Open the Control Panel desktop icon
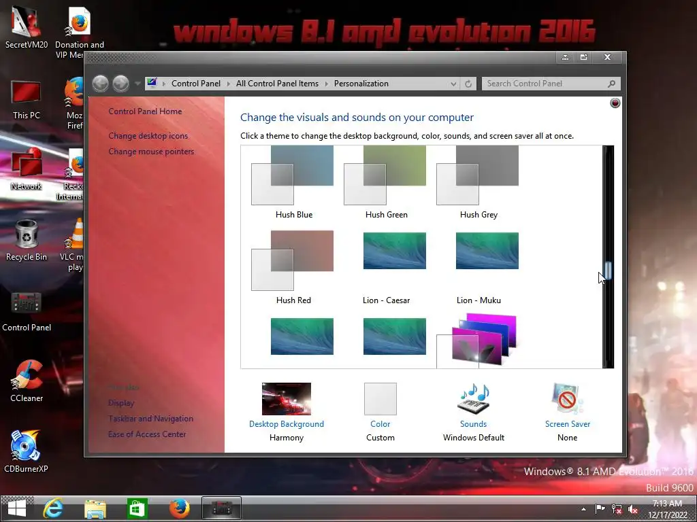 coord(27,311)
